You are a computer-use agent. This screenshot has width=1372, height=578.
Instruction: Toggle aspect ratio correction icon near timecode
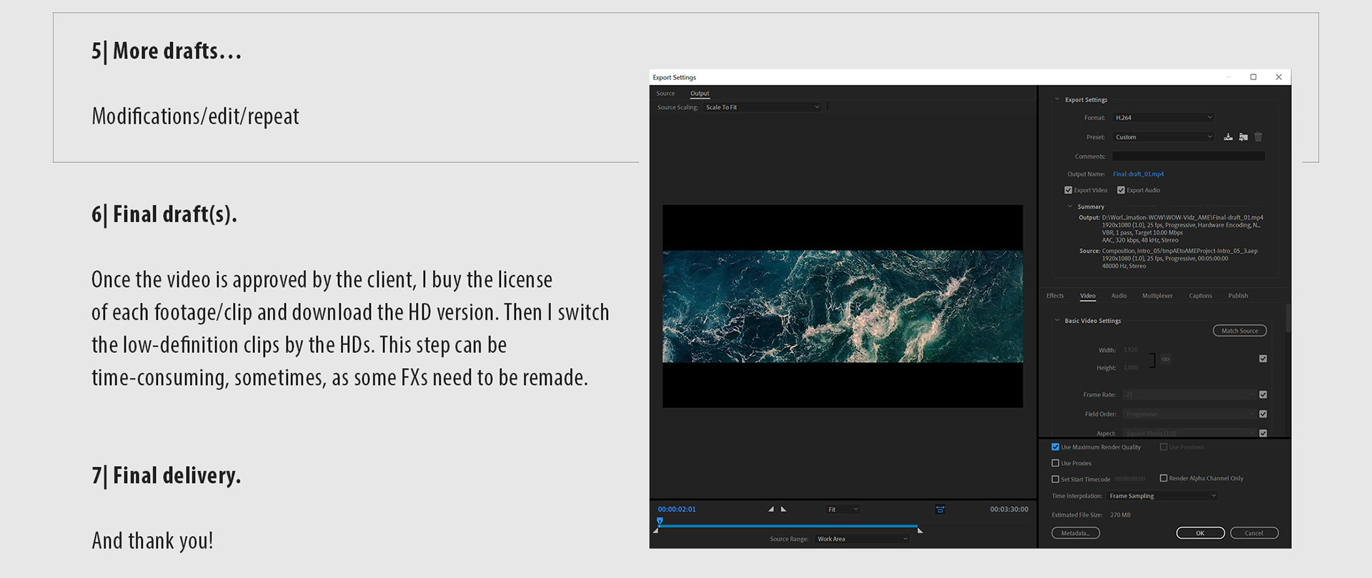coord(940,509)
